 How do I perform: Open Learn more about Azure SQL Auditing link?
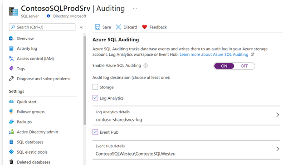pyautogui.click(x=214, y=54)
